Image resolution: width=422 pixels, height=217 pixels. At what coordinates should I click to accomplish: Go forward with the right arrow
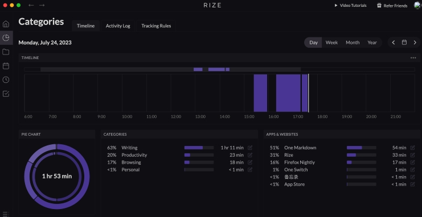(42, 5)
